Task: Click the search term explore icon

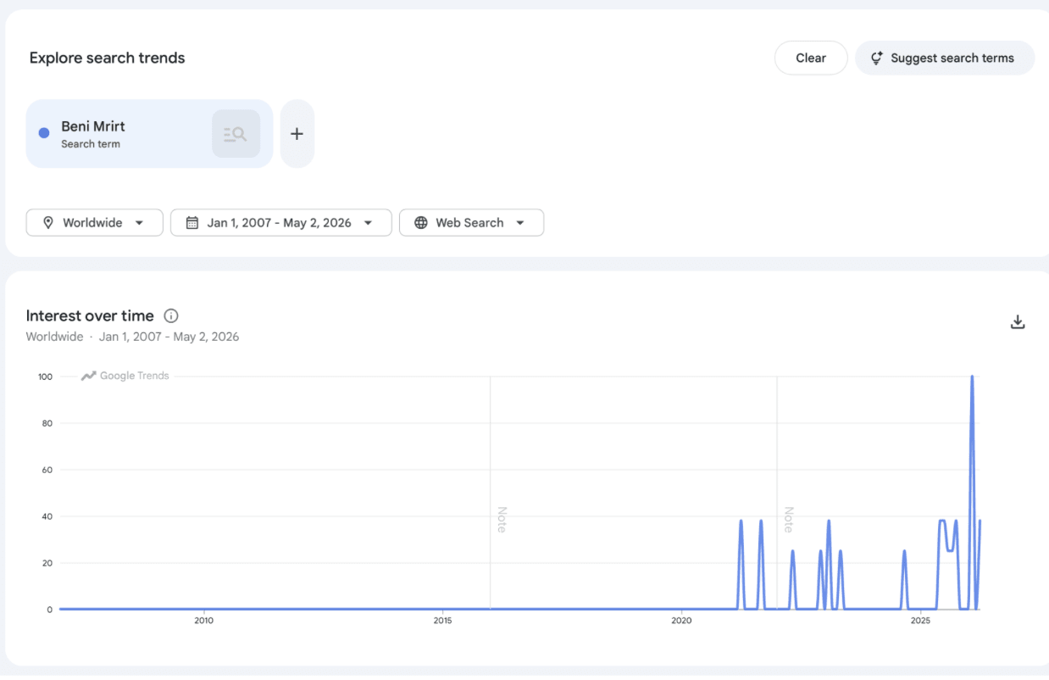Action: (236, 134)
